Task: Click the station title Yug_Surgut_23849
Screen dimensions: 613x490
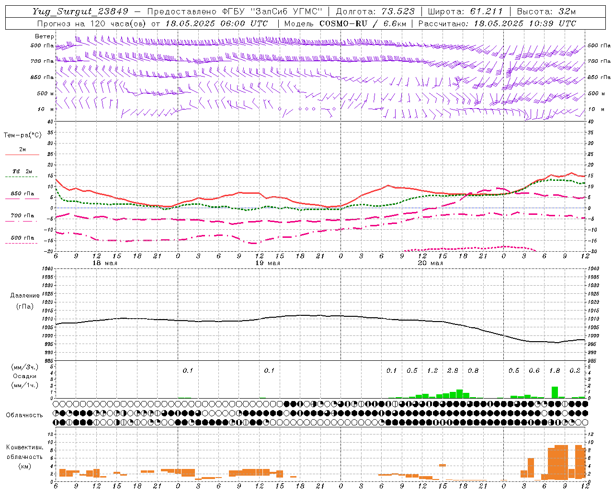Action: click(80, 11)
